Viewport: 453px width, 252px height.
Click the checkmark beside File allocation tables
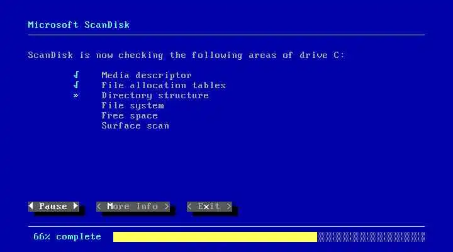[76, 85]
